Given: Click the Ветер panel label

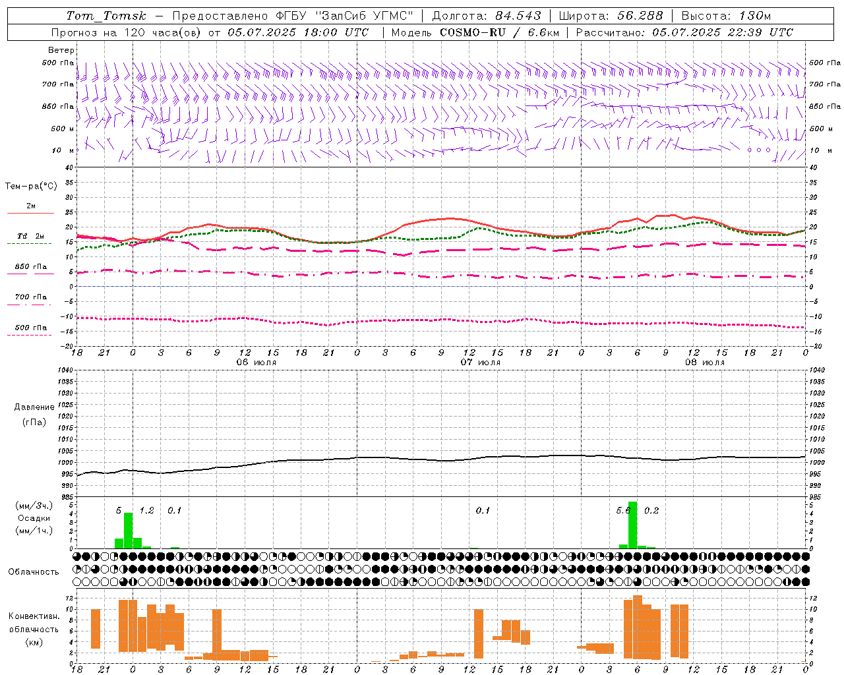Looking at the screenshot, I should point(61,50).
